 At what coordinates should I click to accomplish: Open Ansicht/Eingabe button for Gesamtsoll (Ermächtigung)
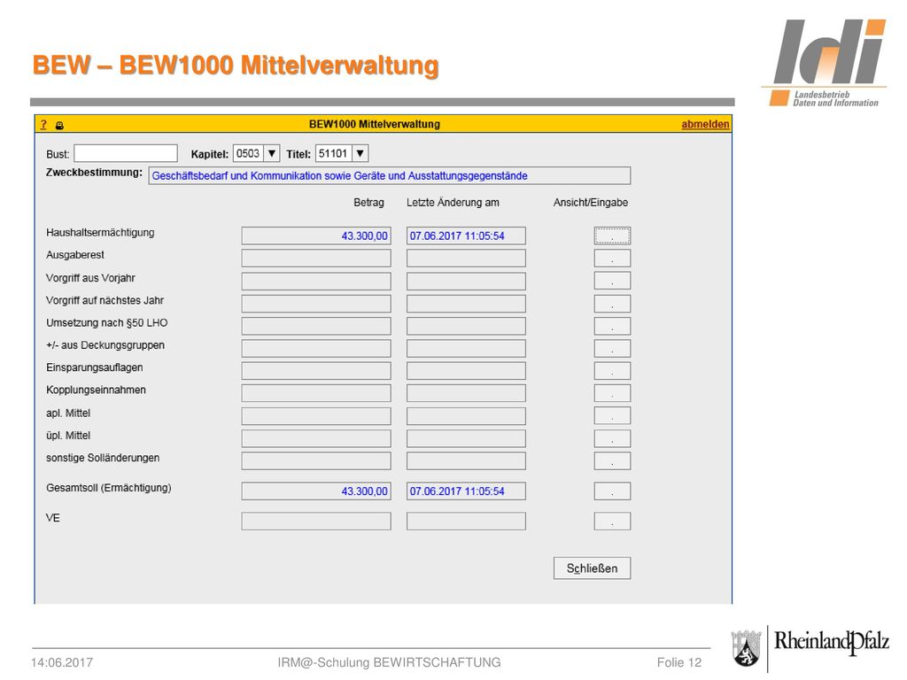pos(612,491)
